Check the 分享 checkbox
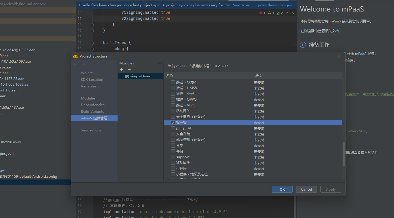This screenshot has width=394, height=218. (173, 146)
